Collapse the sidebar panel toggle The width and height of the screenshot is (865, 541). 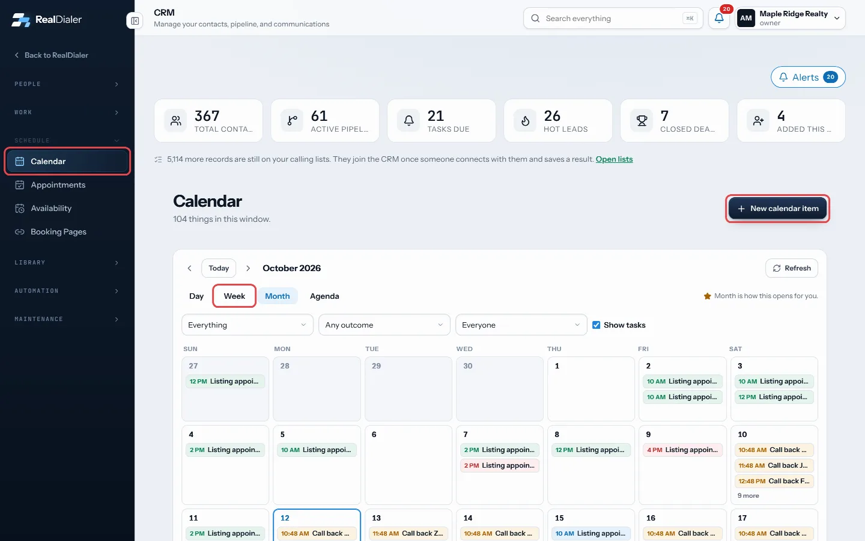pyautogui.click(x=135, y=21)
